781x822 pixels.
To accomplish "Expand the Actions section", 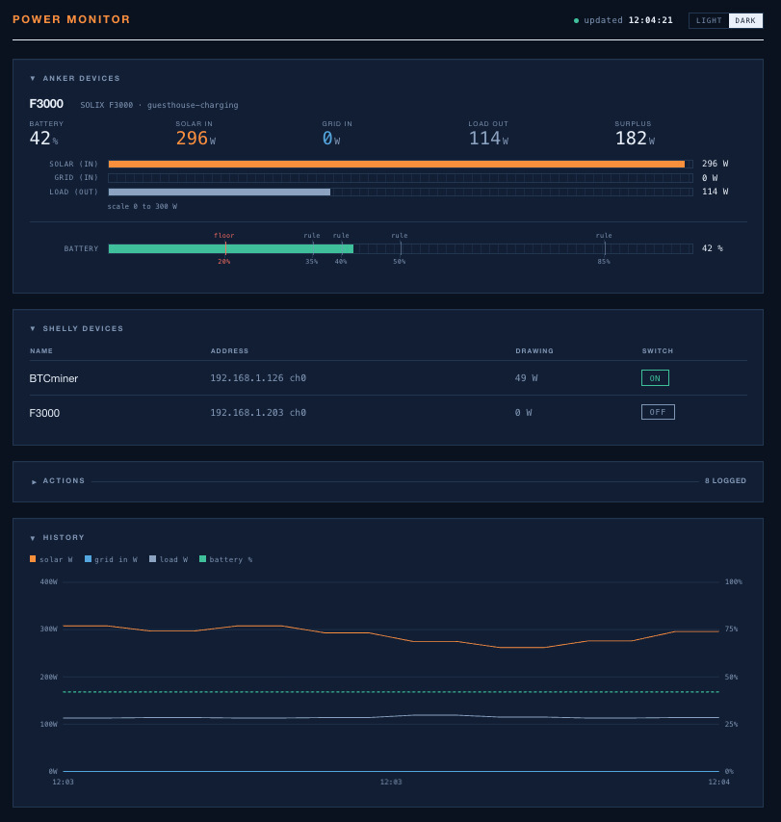I will [x=34, y=481].
